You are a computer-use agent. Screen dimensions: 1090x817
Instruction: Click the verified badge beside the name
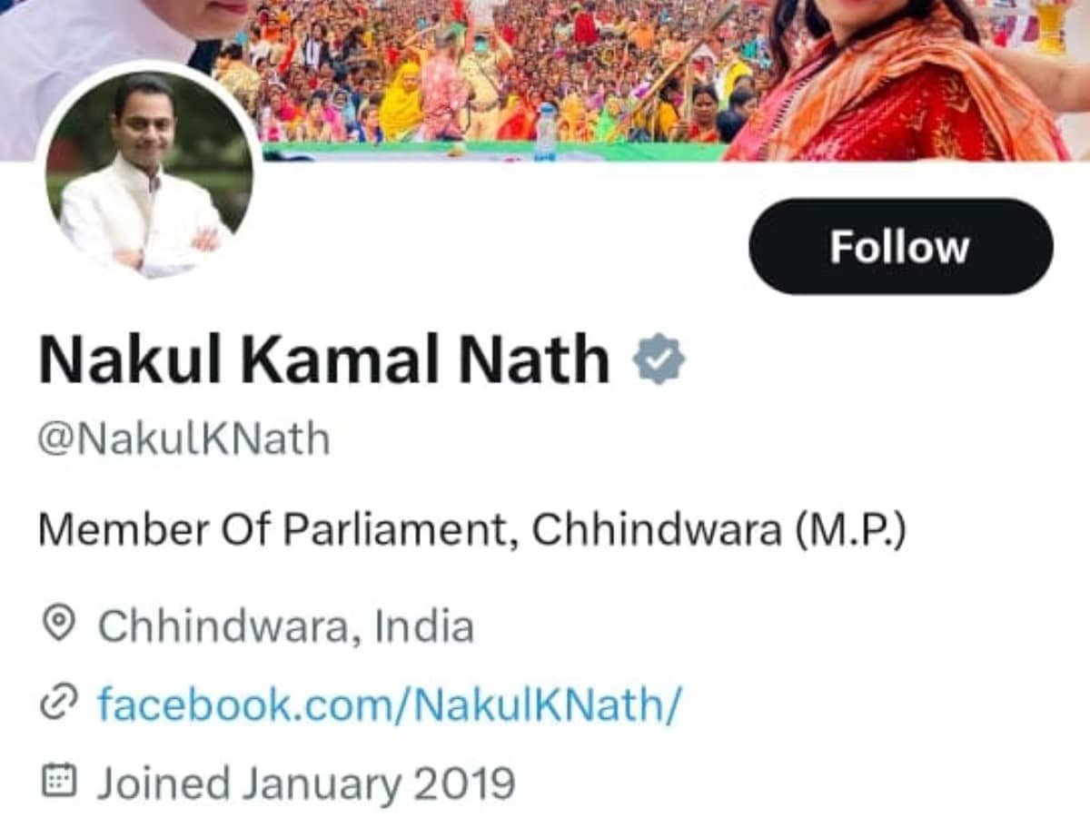pyautogui.click(x=659, y=359)
